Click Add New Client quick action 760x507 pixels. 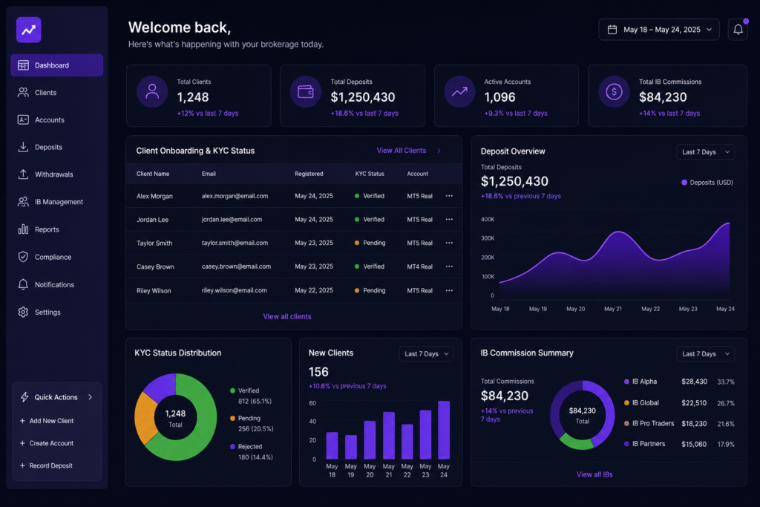[x=47, y=421]
